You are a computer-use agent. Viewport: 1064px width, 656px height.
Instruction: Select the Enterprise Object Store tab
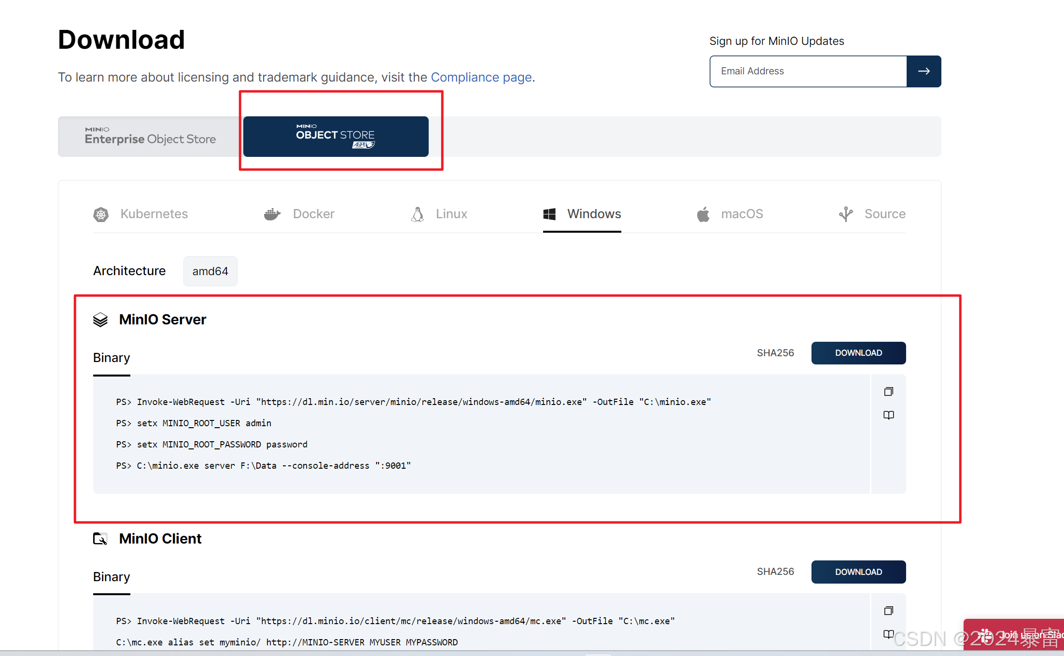coord(150,137)
